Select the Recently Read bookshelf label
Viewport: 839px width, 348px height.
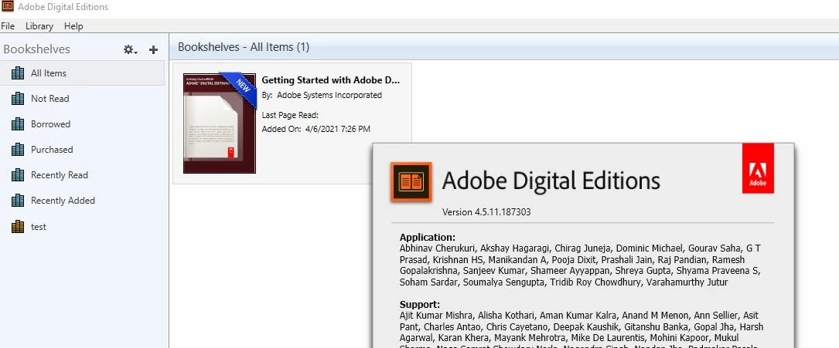click(x=60, y=174)
